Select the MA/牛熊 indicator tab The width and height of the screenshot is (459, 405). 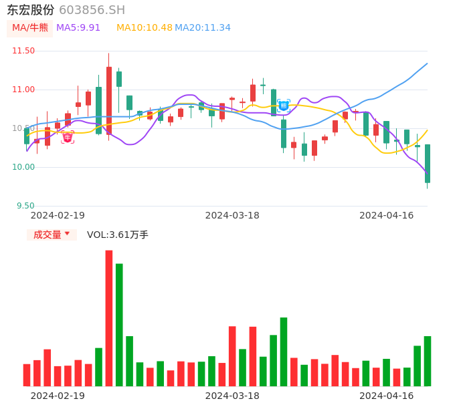click(29, 28)
